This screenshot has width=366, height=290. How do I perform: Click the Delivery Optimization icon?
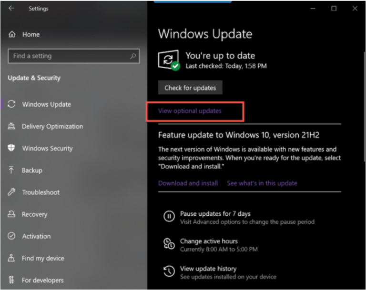click(x=11, y=126)
